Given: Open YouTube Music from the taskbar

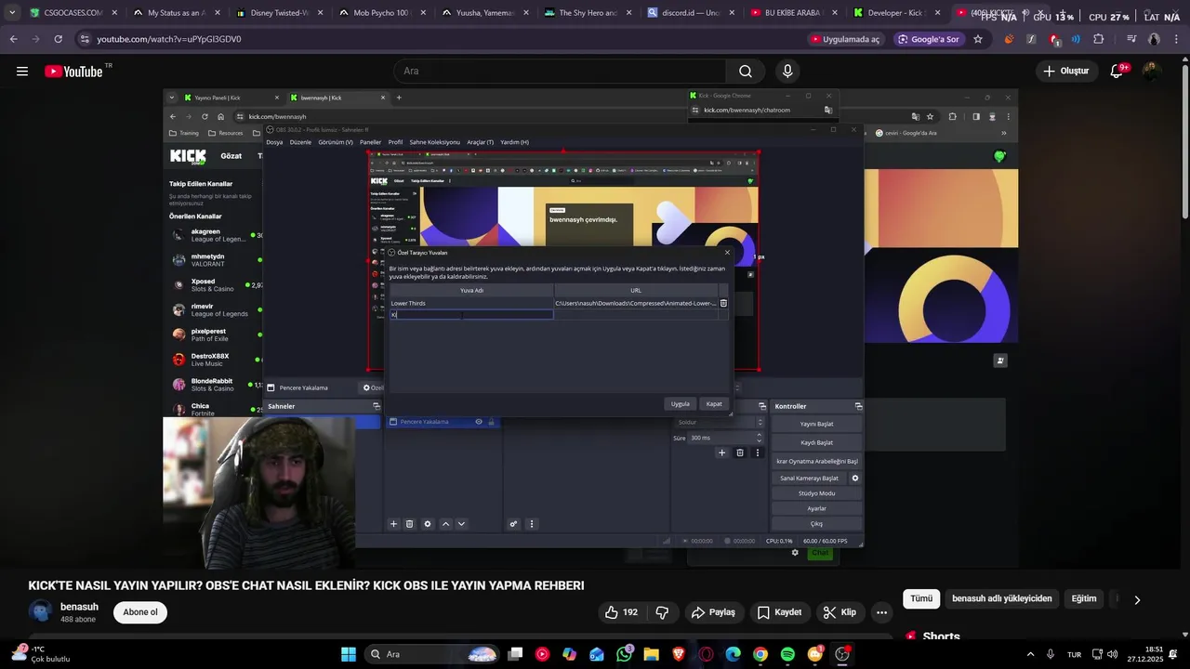Looking at the screenshot, I should point(542,654).
